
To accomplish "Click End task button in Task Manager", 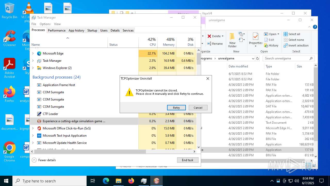I will click(x=188, y=160).
